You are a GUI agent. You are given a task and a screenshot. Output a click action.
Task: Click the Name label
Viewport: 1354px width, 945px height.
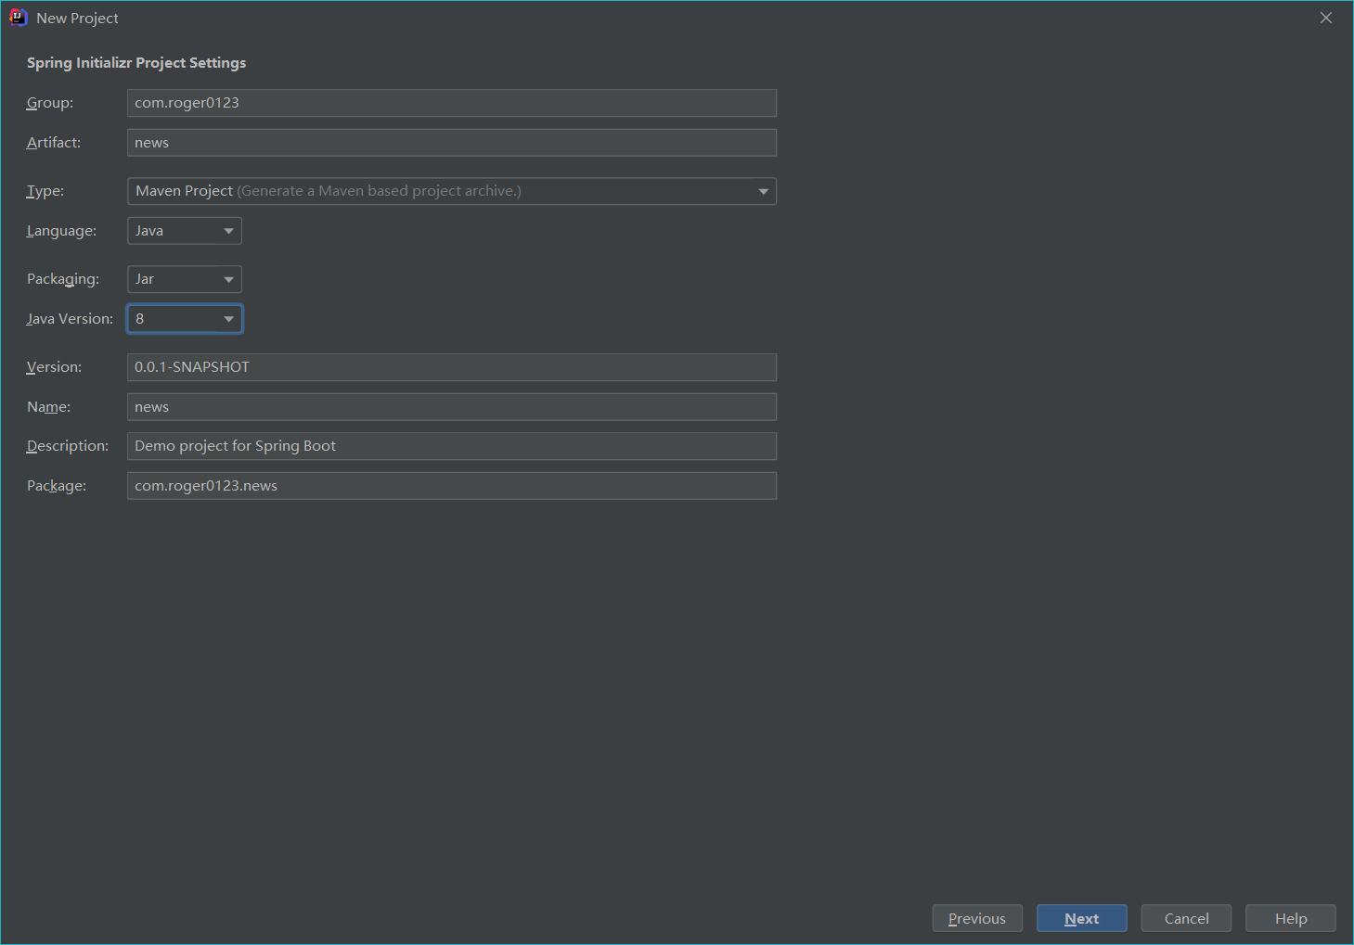(x=48, y=407)
